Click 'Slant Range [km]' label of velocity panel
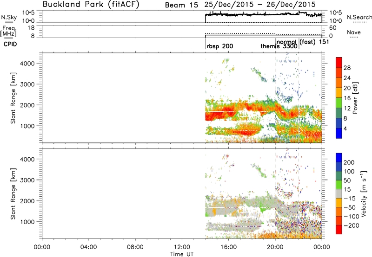Image resolution: width=372 pixels, height=257 pixels. (13, 194)
